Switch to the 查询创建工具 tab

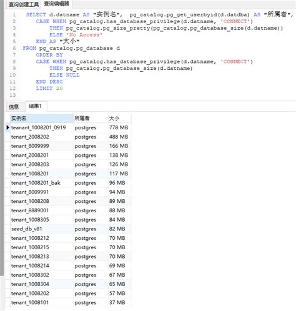coord(24,4)
